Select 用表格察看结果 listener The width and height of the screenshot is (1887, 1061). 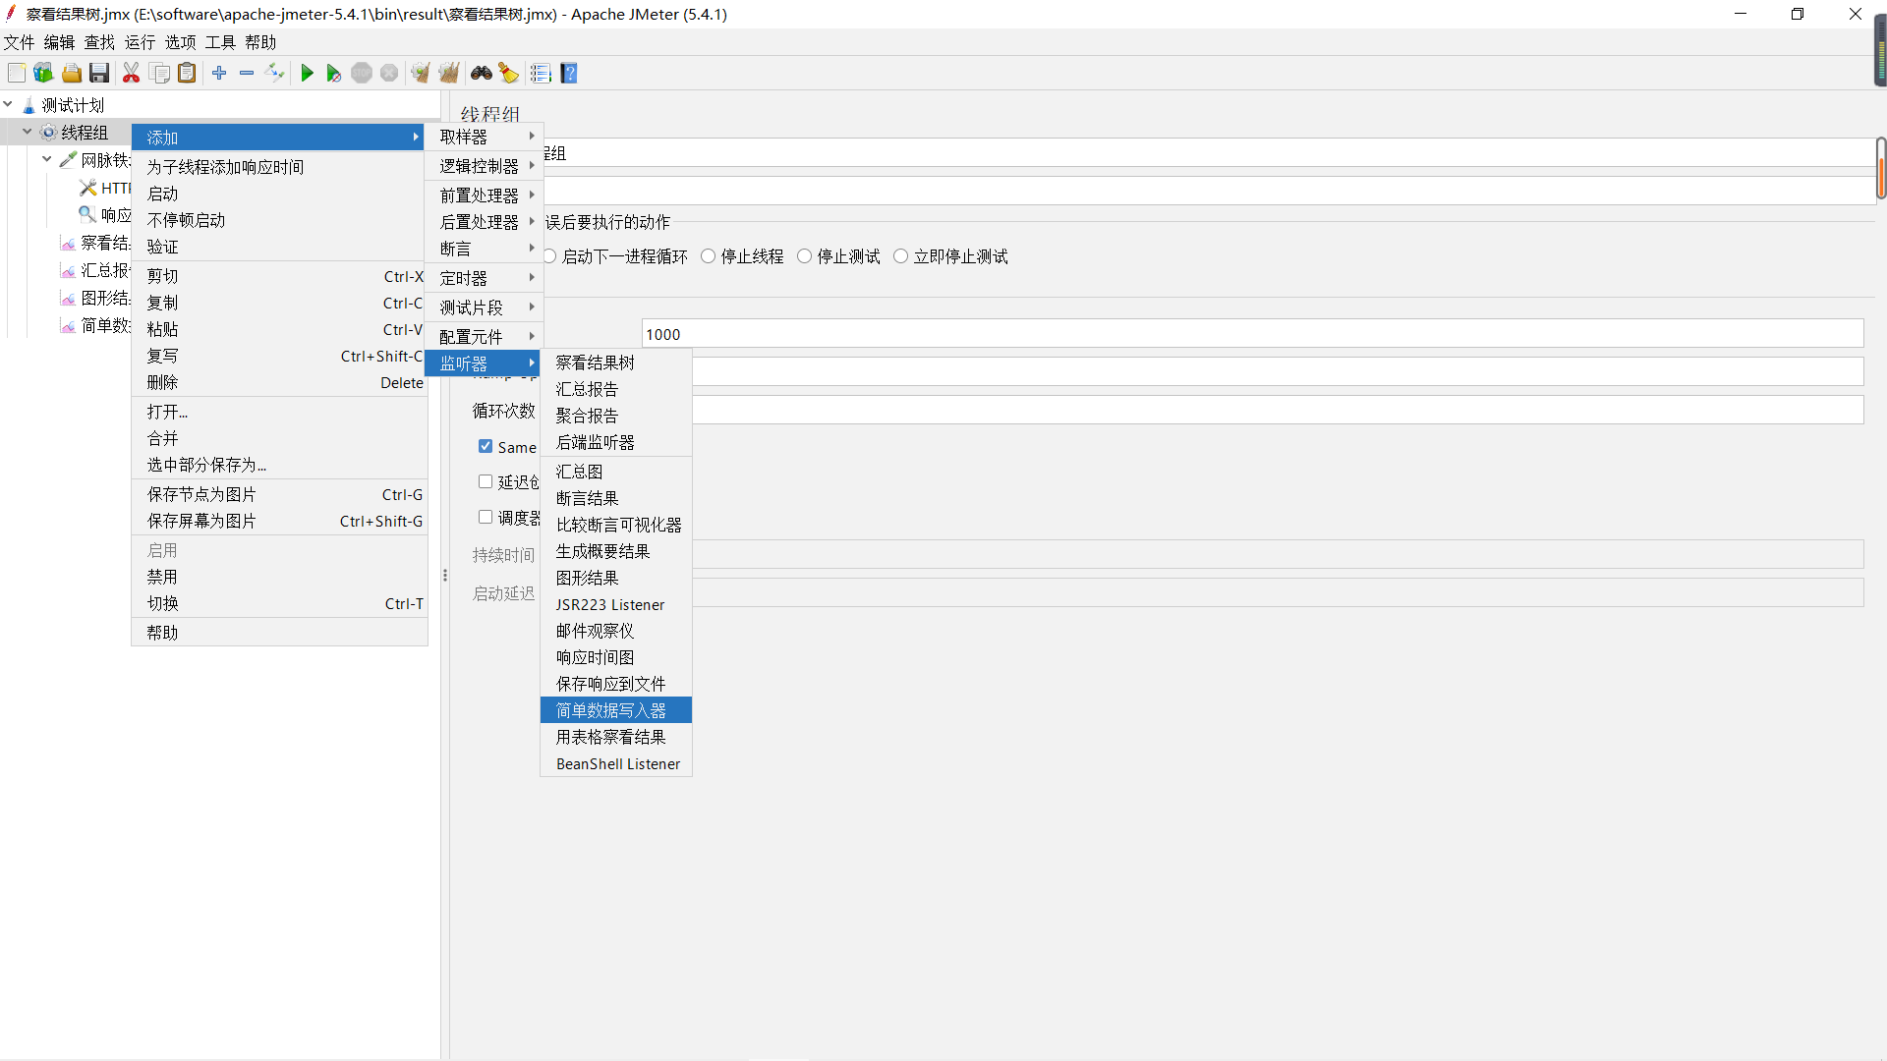point(616,737)
